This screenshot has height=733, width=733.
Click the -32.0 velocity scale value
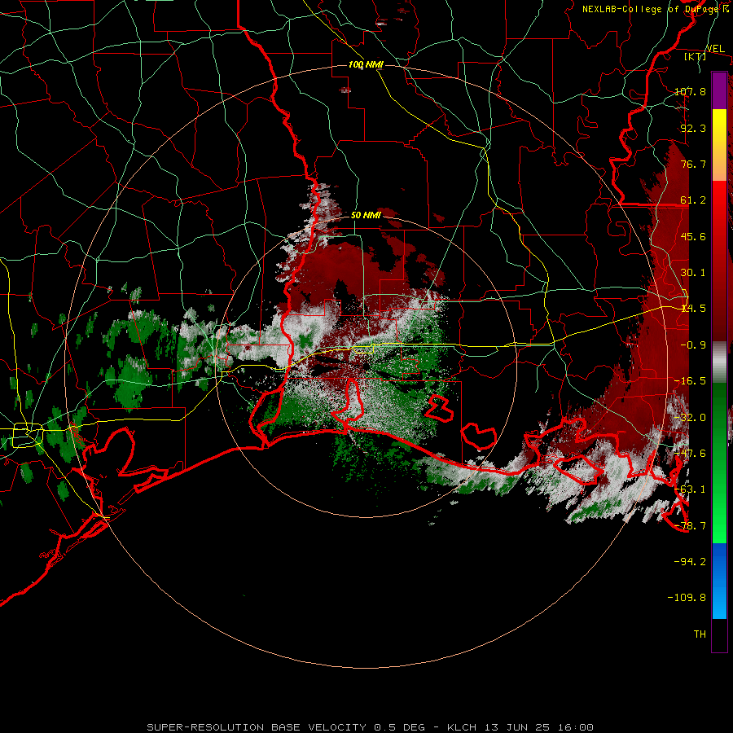pyautogui.click(x=690, y=417)
